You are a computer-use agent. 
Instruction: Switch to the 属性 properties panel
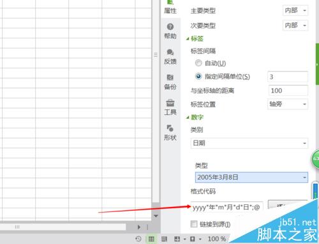pos(170,7)
